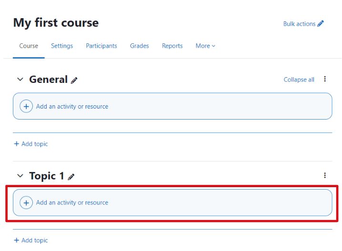Screen dimensions: 342x251
Task: Open the Participants tab
Action: [101, 46]
